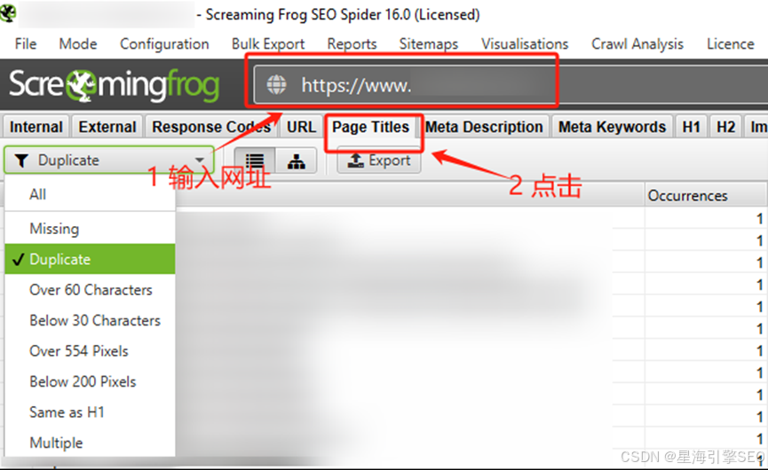Switch to the H1 tab
768x470 pixels.
[691, 127]
